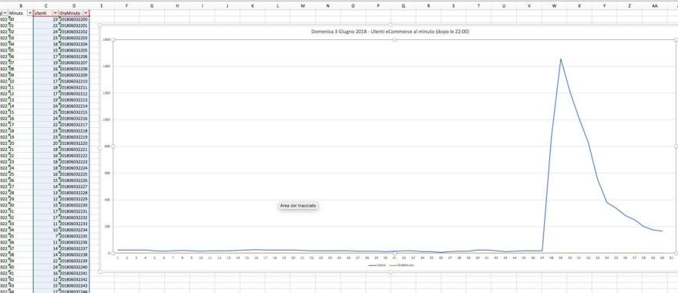Click the 1000 vertical axis label

106,120
